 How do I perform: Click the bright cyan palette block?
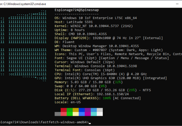tap(94, 114)
